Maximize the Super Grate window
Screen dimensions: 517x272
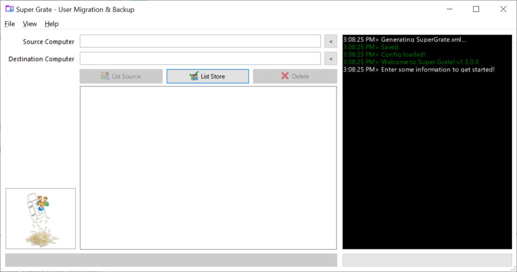tap(476, 9)
